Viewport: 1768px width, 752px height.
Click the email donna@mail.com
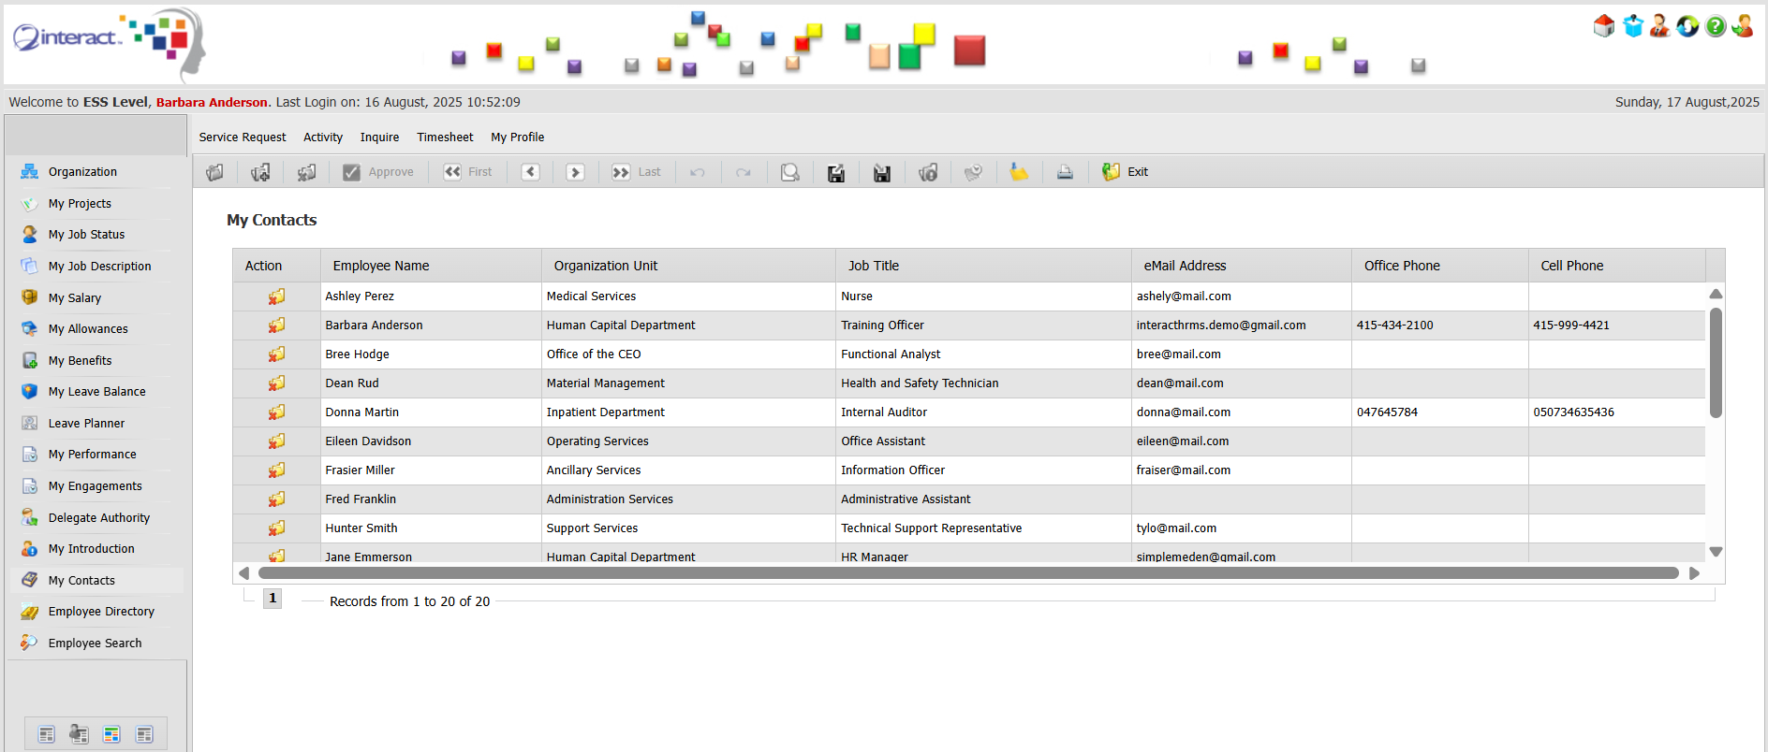[x=1184, y=412]
